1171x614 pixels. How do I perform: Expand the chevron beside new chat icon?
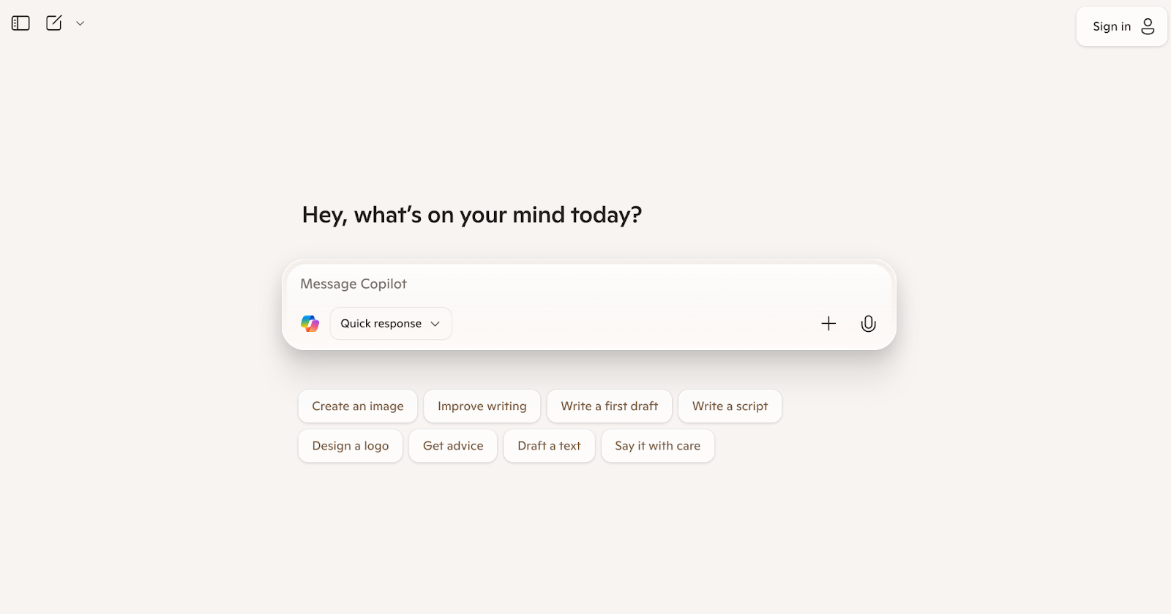point(81,23)
